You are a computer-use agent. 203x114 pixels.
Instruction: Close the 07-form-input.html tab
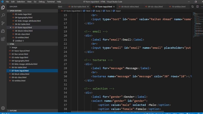pyautogui.click(x=114, y=7)
